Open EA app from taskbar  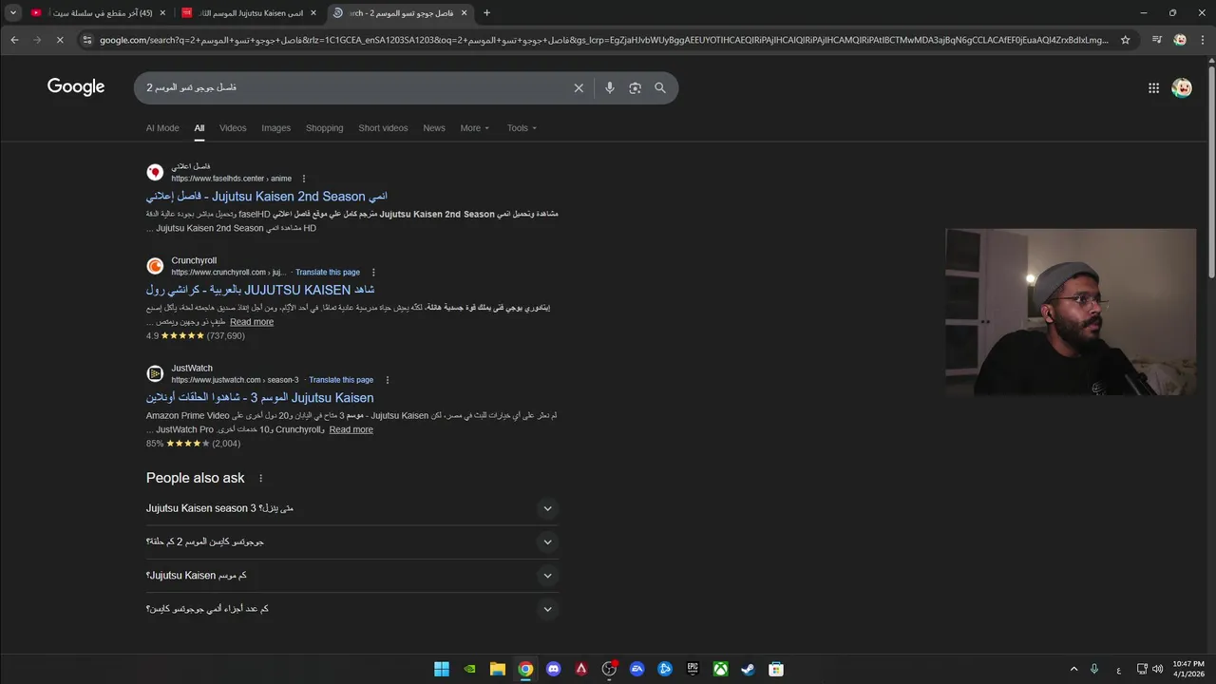[x=636, y=669]
